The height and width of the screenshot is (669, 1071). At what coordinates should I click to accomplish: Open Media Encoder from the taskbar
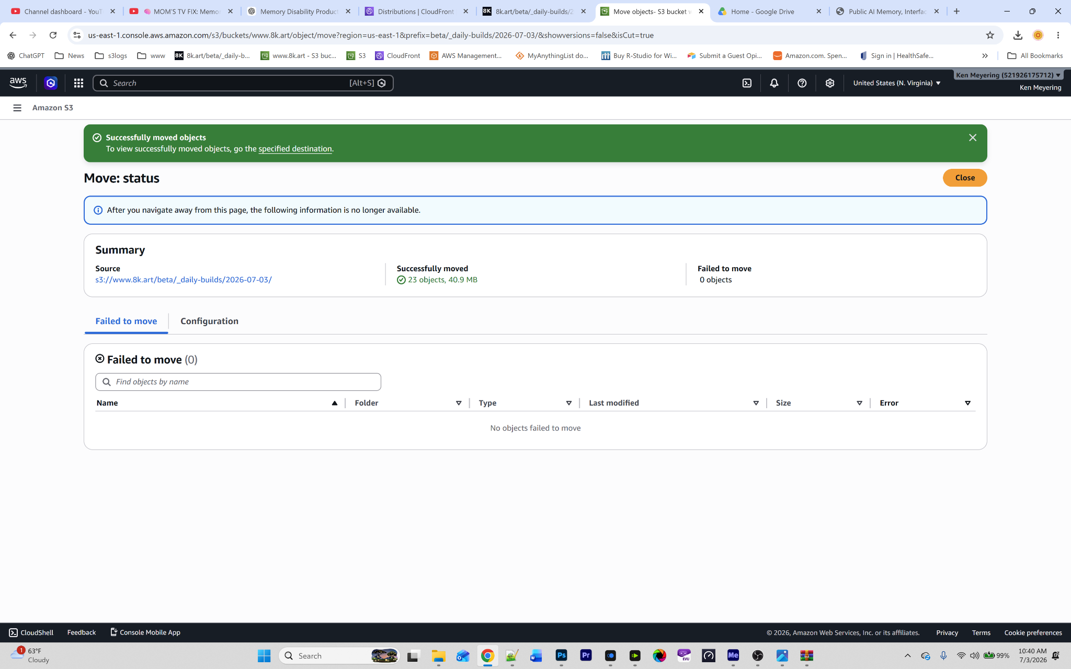pos(733,655)
